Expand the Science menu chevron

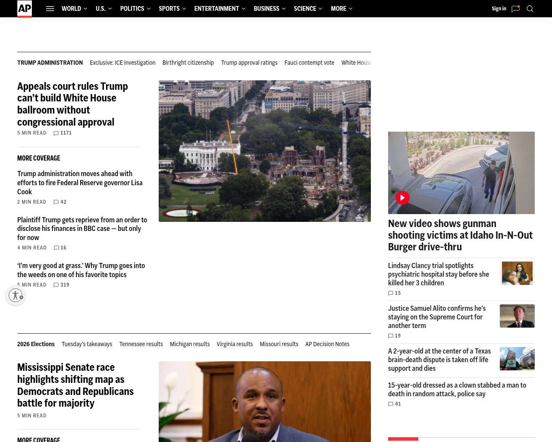pyautogui.click(x=320, y=9)
